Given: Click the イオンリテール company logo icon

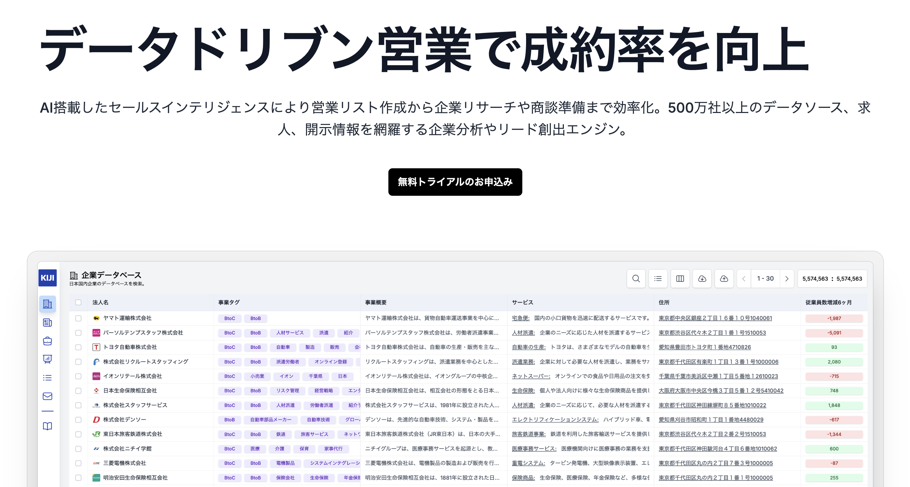Looking at the screenshot, I should point(96,376).
